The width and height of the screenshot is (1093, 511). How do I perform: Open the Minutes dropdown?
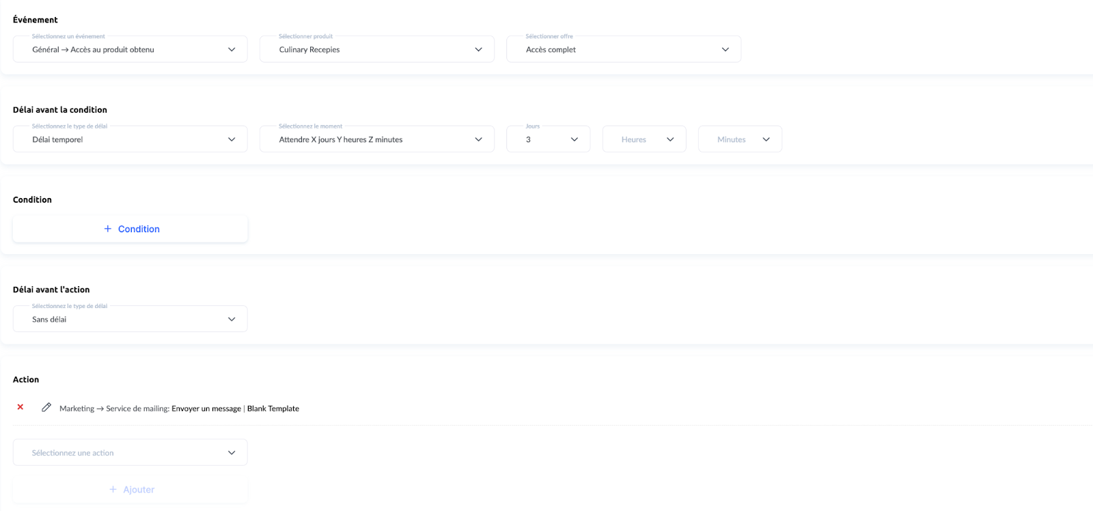tap(740, 139)
